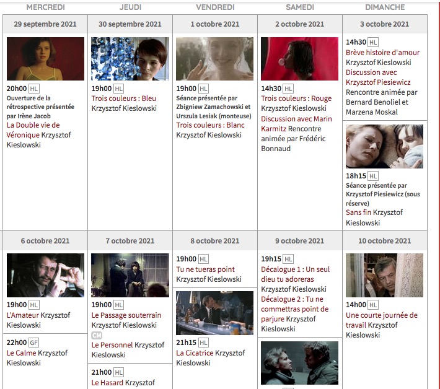Image resolution: width=440 pixels, height=389 pixels.
Task: Click the 1 octobre 2021 date header
Action: point(215,24)
